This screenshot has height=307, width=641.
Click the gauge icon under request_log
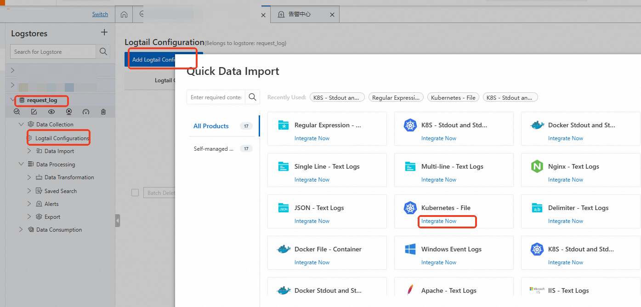pos(86,112)
